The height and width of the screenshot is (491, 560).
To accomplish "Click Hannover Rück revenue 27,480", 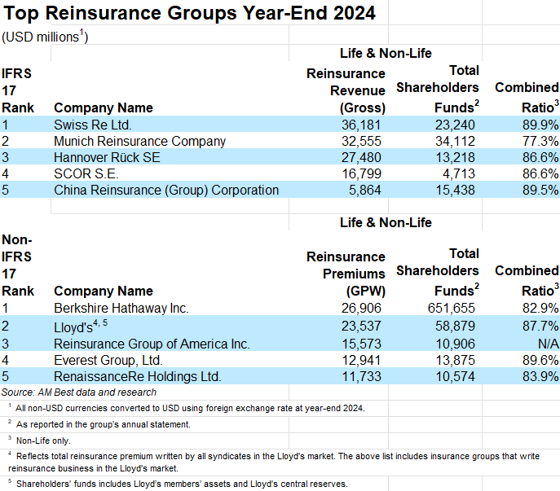I will [361, 157].
